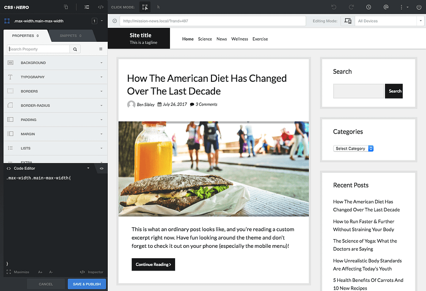Expand the Borders property section

56,91
